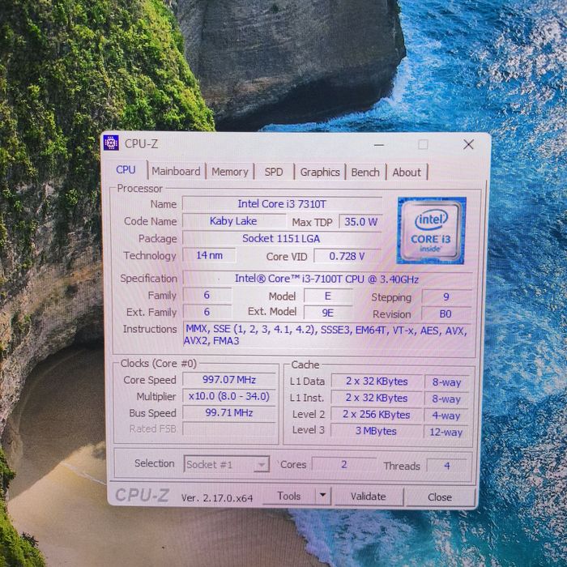
Task: Click the Stepping value 9
Action: pos(446,297)
